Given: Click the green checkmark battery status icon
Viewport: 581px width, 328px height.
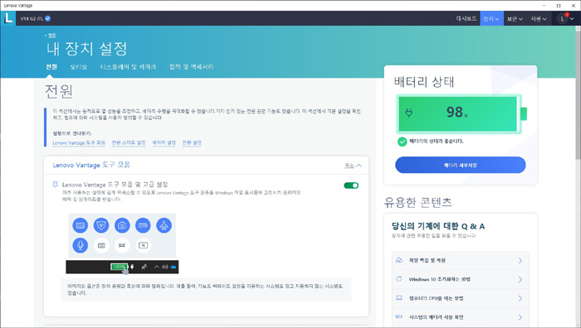Looking at the screenshot, I should [402, 142].
